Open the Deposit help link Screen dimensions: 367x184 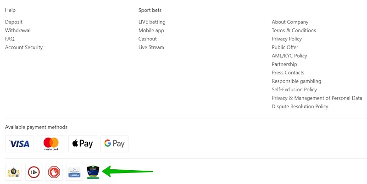(x=14, y=22)
